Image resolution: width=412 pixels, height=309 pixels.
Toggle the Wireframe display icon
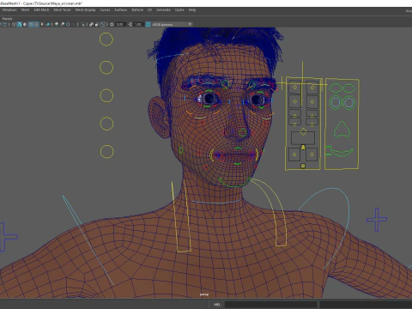pos(14,25)
